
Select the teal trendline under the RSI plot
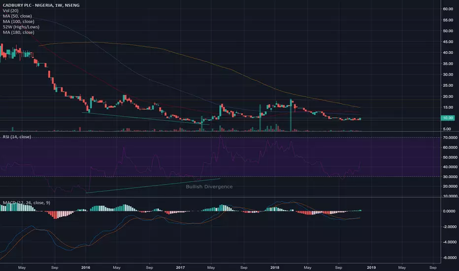point(153,186)
